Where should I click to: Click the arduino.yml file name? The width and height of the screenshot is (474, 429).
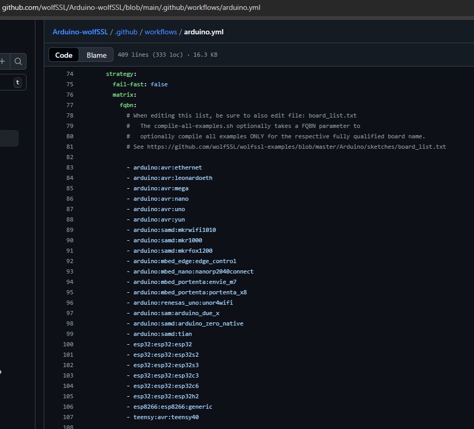204,32
